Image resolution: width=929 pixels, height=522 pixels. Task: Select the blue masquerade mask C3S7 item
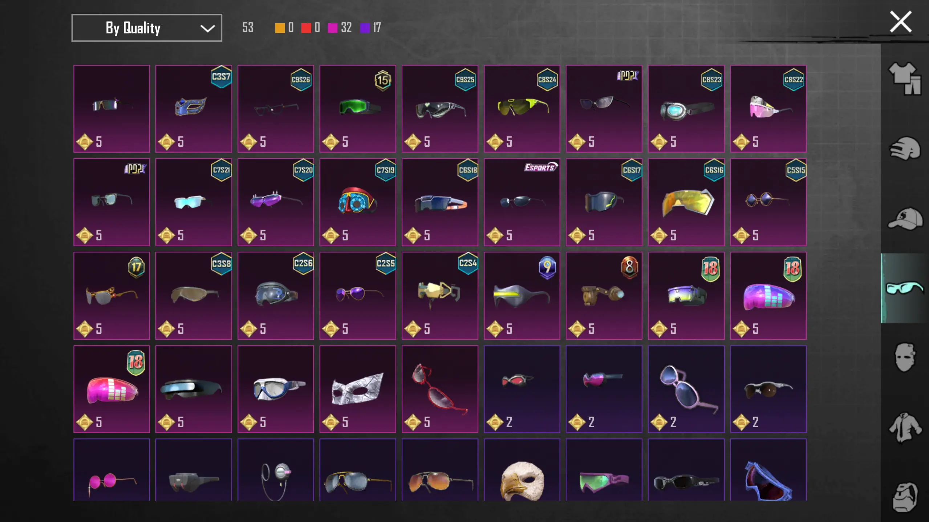coord(194,109)
